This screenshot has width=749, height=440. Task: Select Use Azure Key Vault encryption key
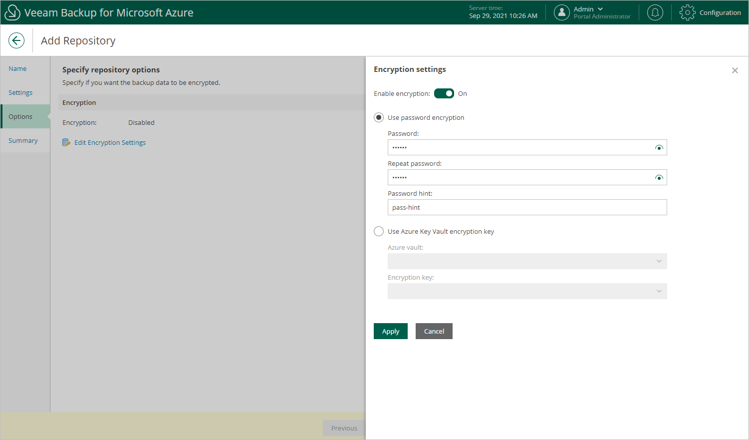pyautogui.click(x=379, y=231)
